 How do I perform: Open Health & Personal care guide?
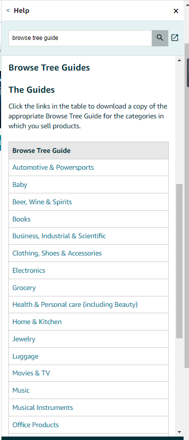75,304
